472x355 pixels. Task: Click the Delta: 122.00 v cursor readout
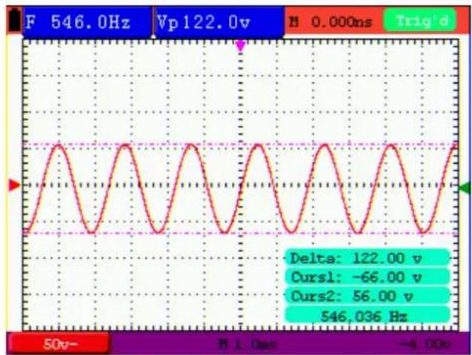[367, 258]
